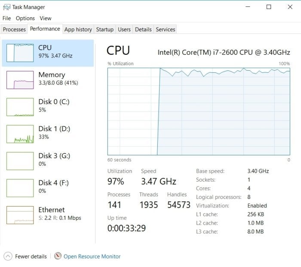This screenshot has width=301, height=267.
Task: Switch to the App history tab
Action: pyautogui.click(x=78, y=30)
